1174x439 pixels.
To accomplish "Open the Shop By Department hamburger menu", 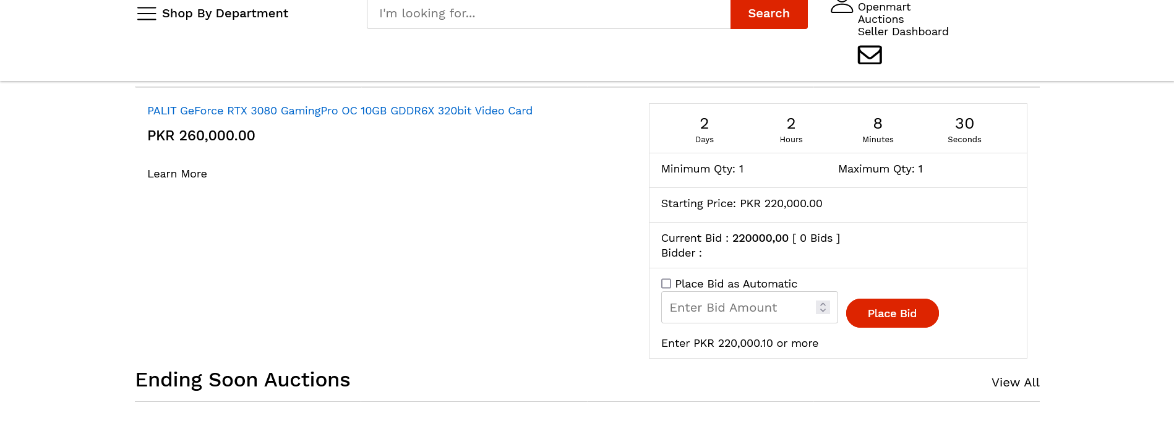I will [147, 14].
